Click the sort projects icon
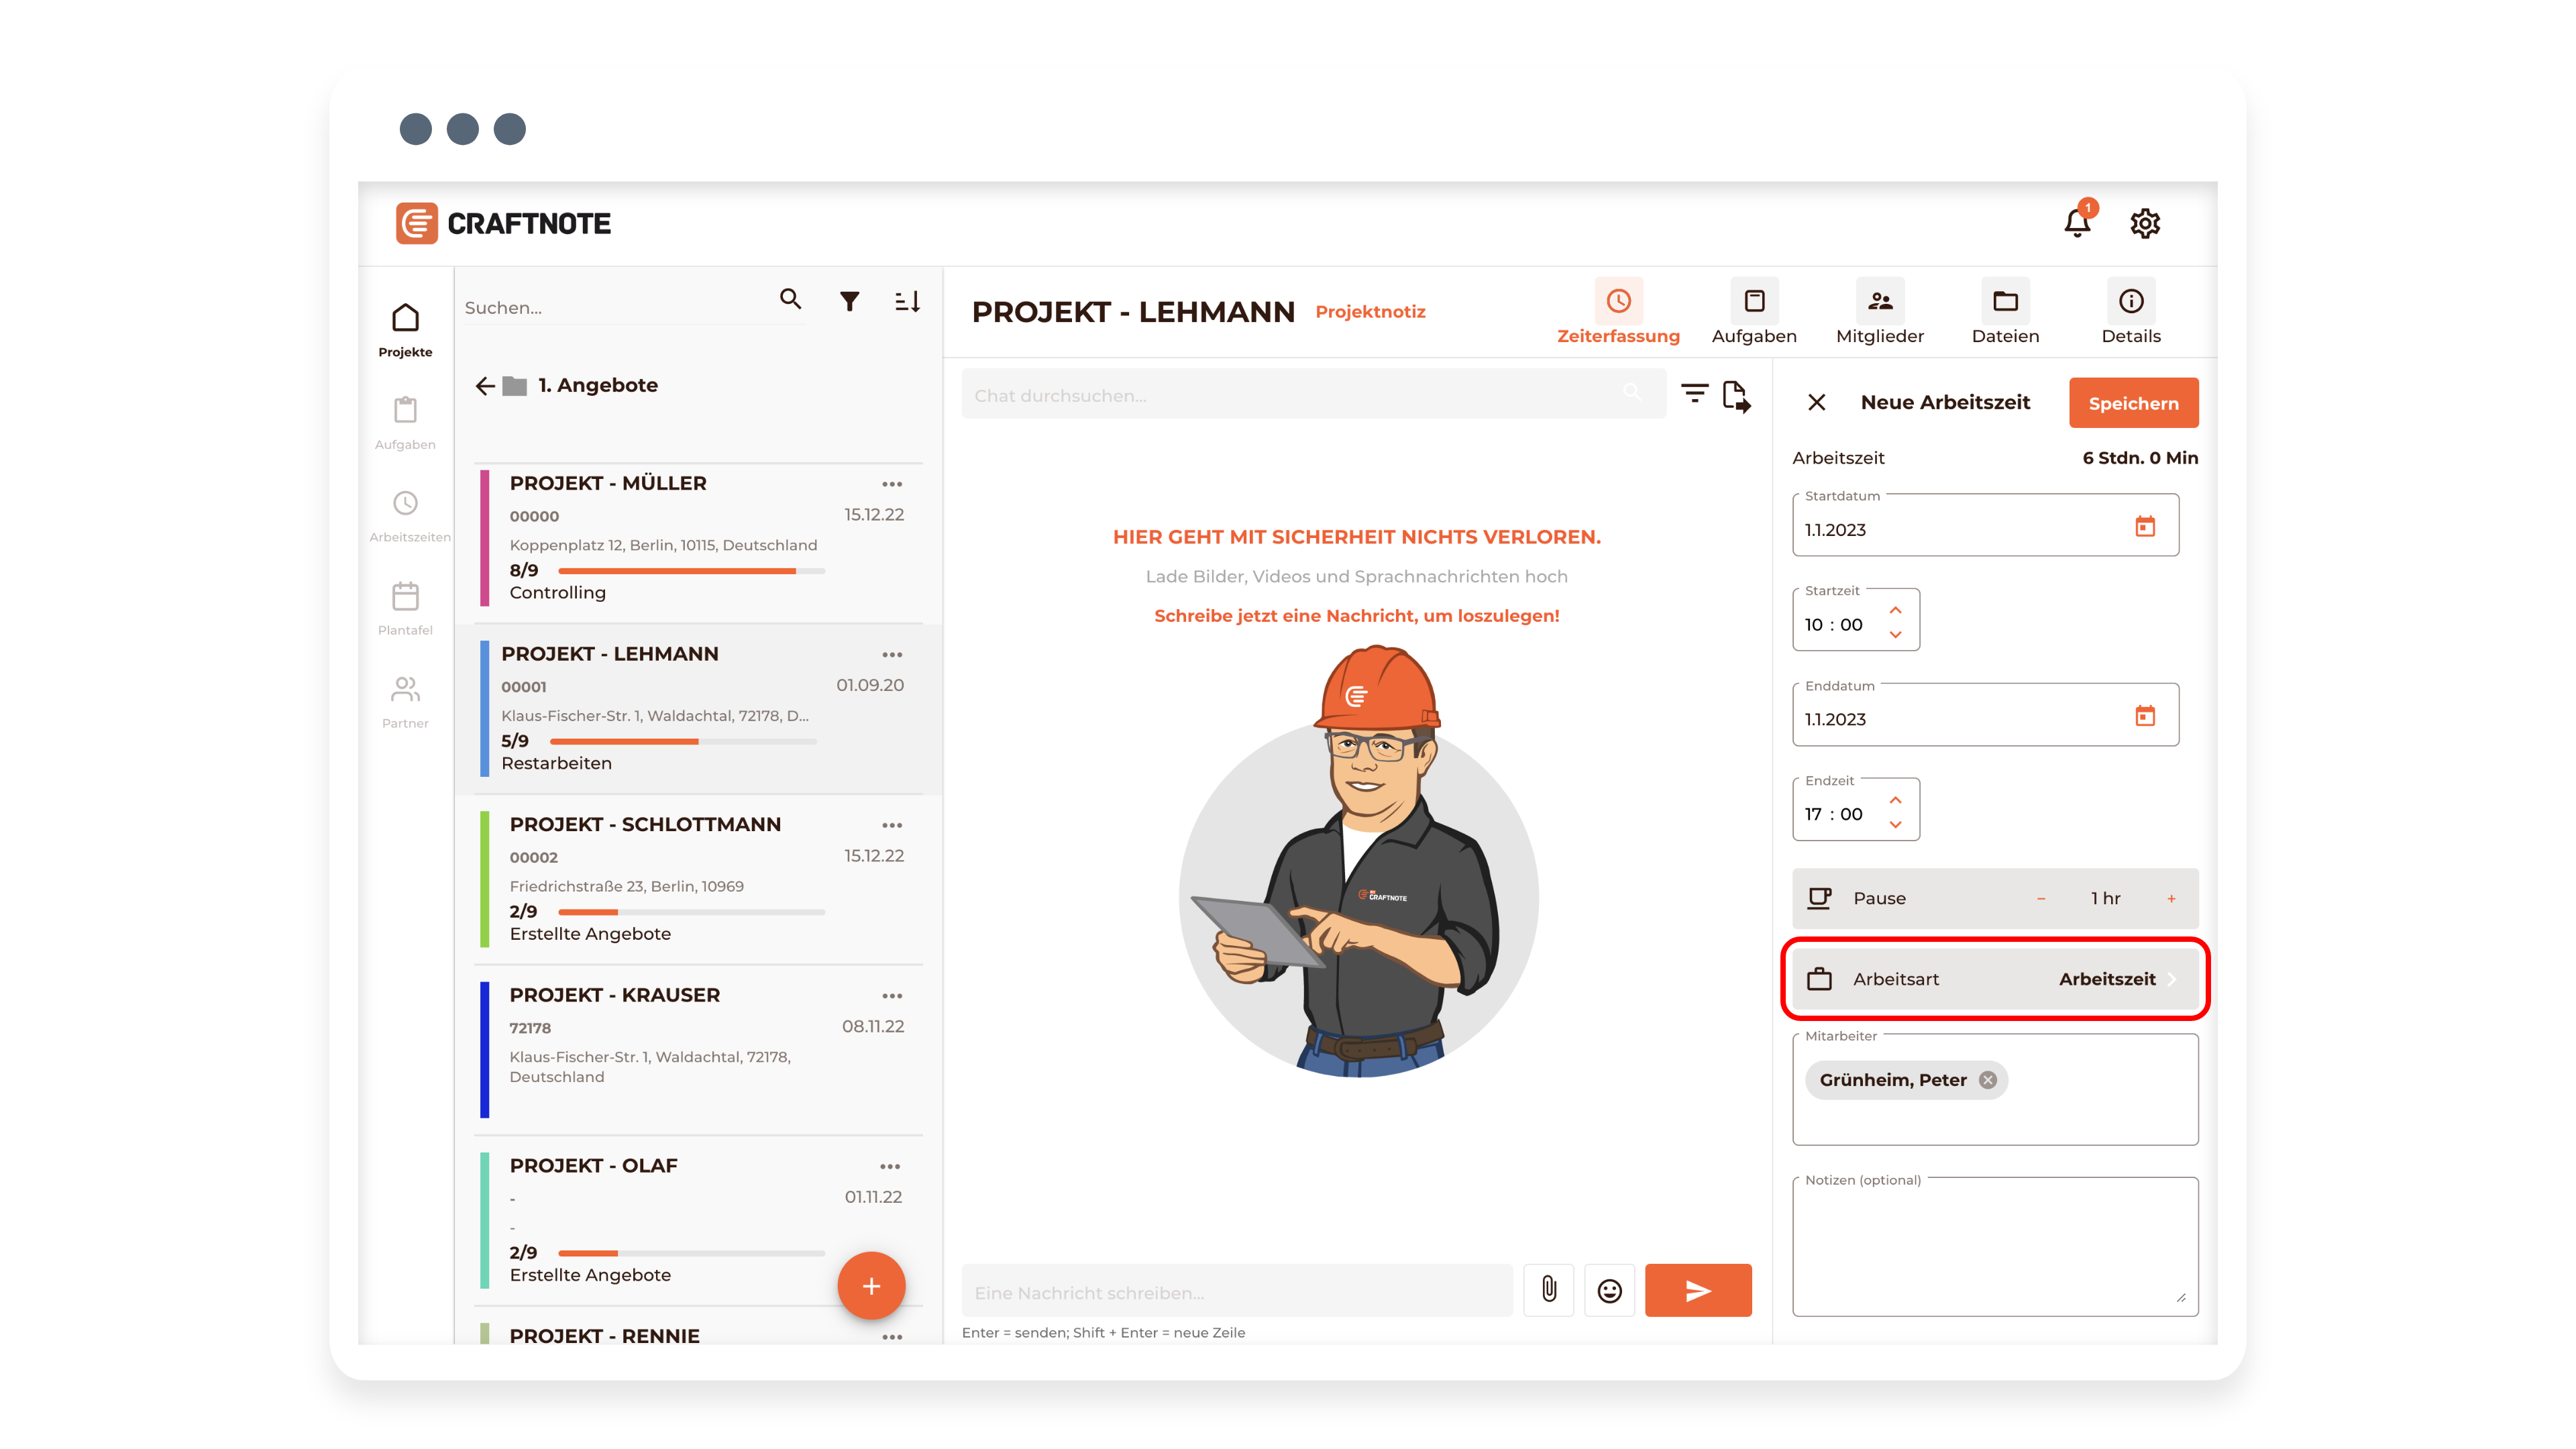 coord(907,301)
